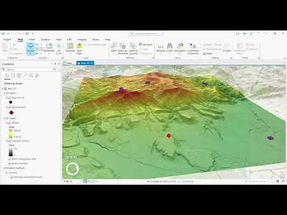Click the Convert labeling button
This screenshot has height=215, width=287.
pyautogui.click(x=227, y=48)
